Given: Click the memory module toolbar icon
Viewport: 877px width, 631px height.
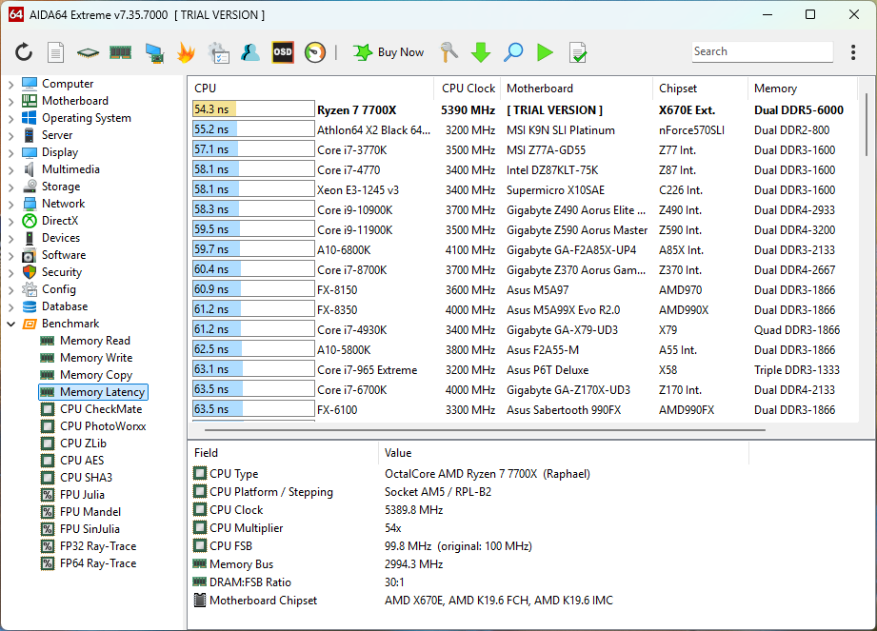Looking at the screenshot, I should coord(120,52).
